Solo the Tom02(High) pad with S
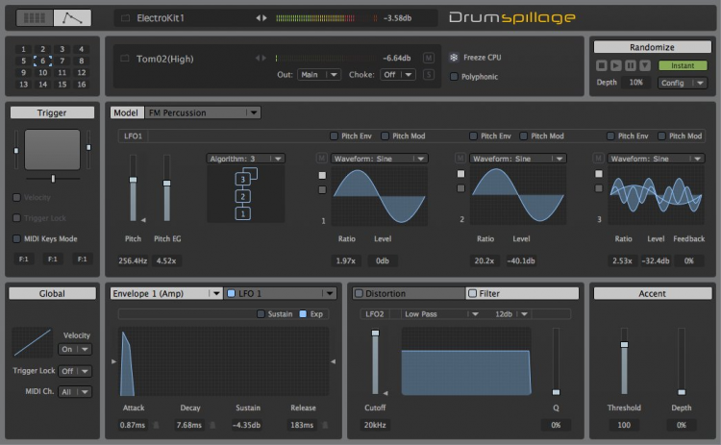This screenshot has height=445, width=721. (428, 74)
